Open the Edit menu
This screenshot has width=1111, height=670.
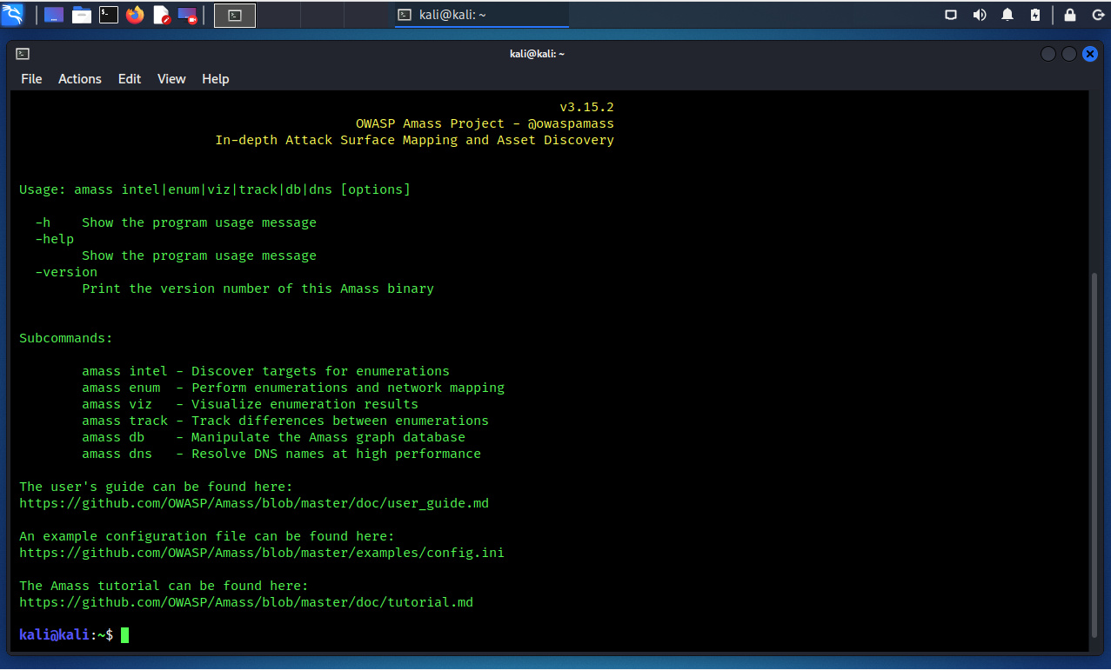130,79
